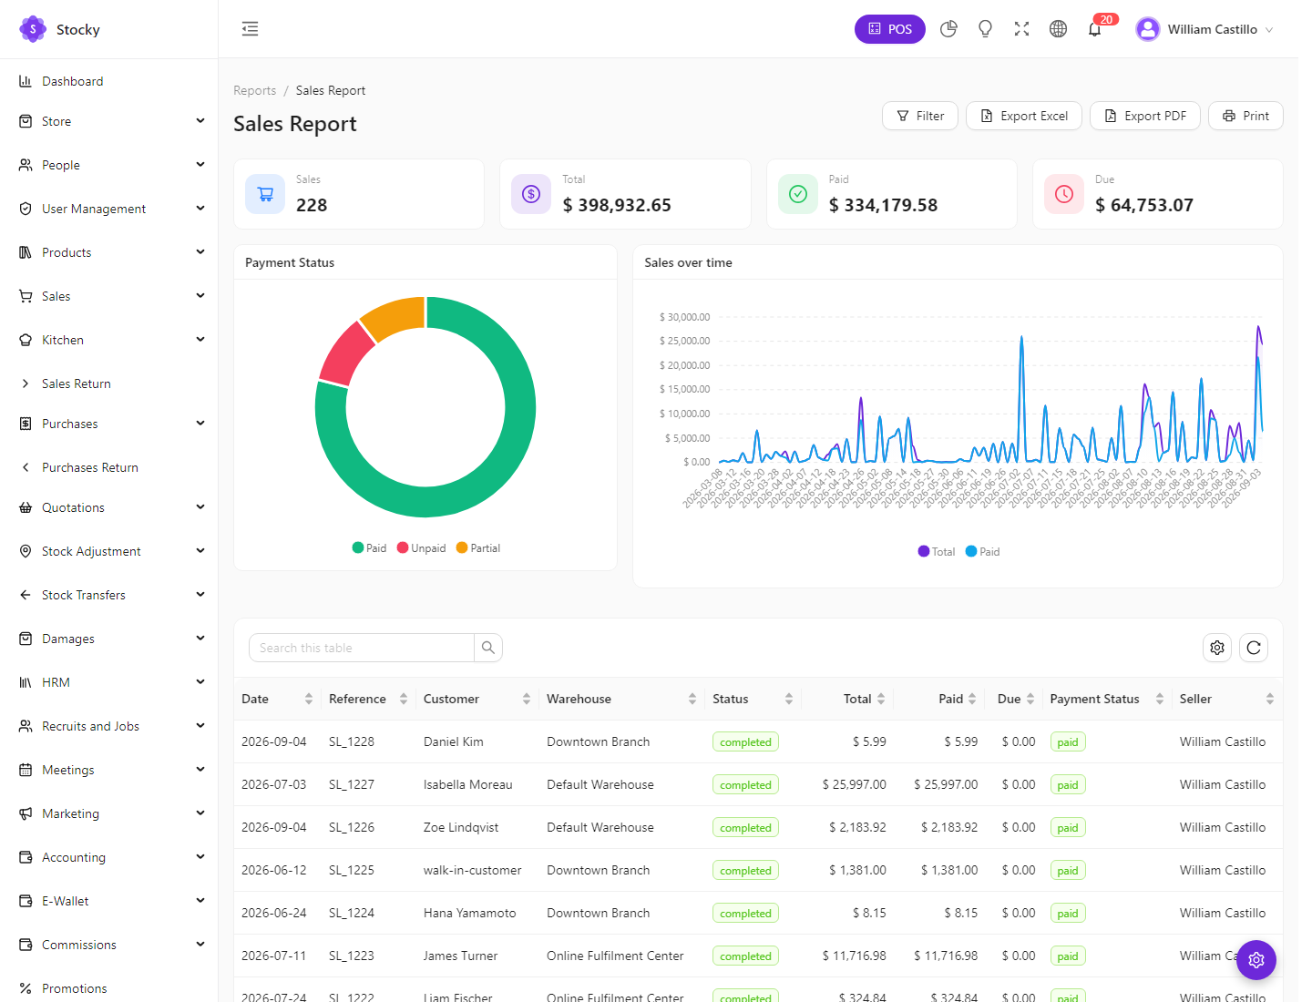Open user dropdown arrow next to William Castillo
Image resolution: width=1312 pixels, height=1002 pixels.
click(x=1268, y=30)
